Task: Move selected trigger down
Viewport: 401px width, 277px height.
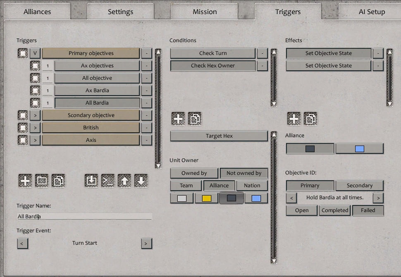Action: pyautogui.click(x=141, y=181)
